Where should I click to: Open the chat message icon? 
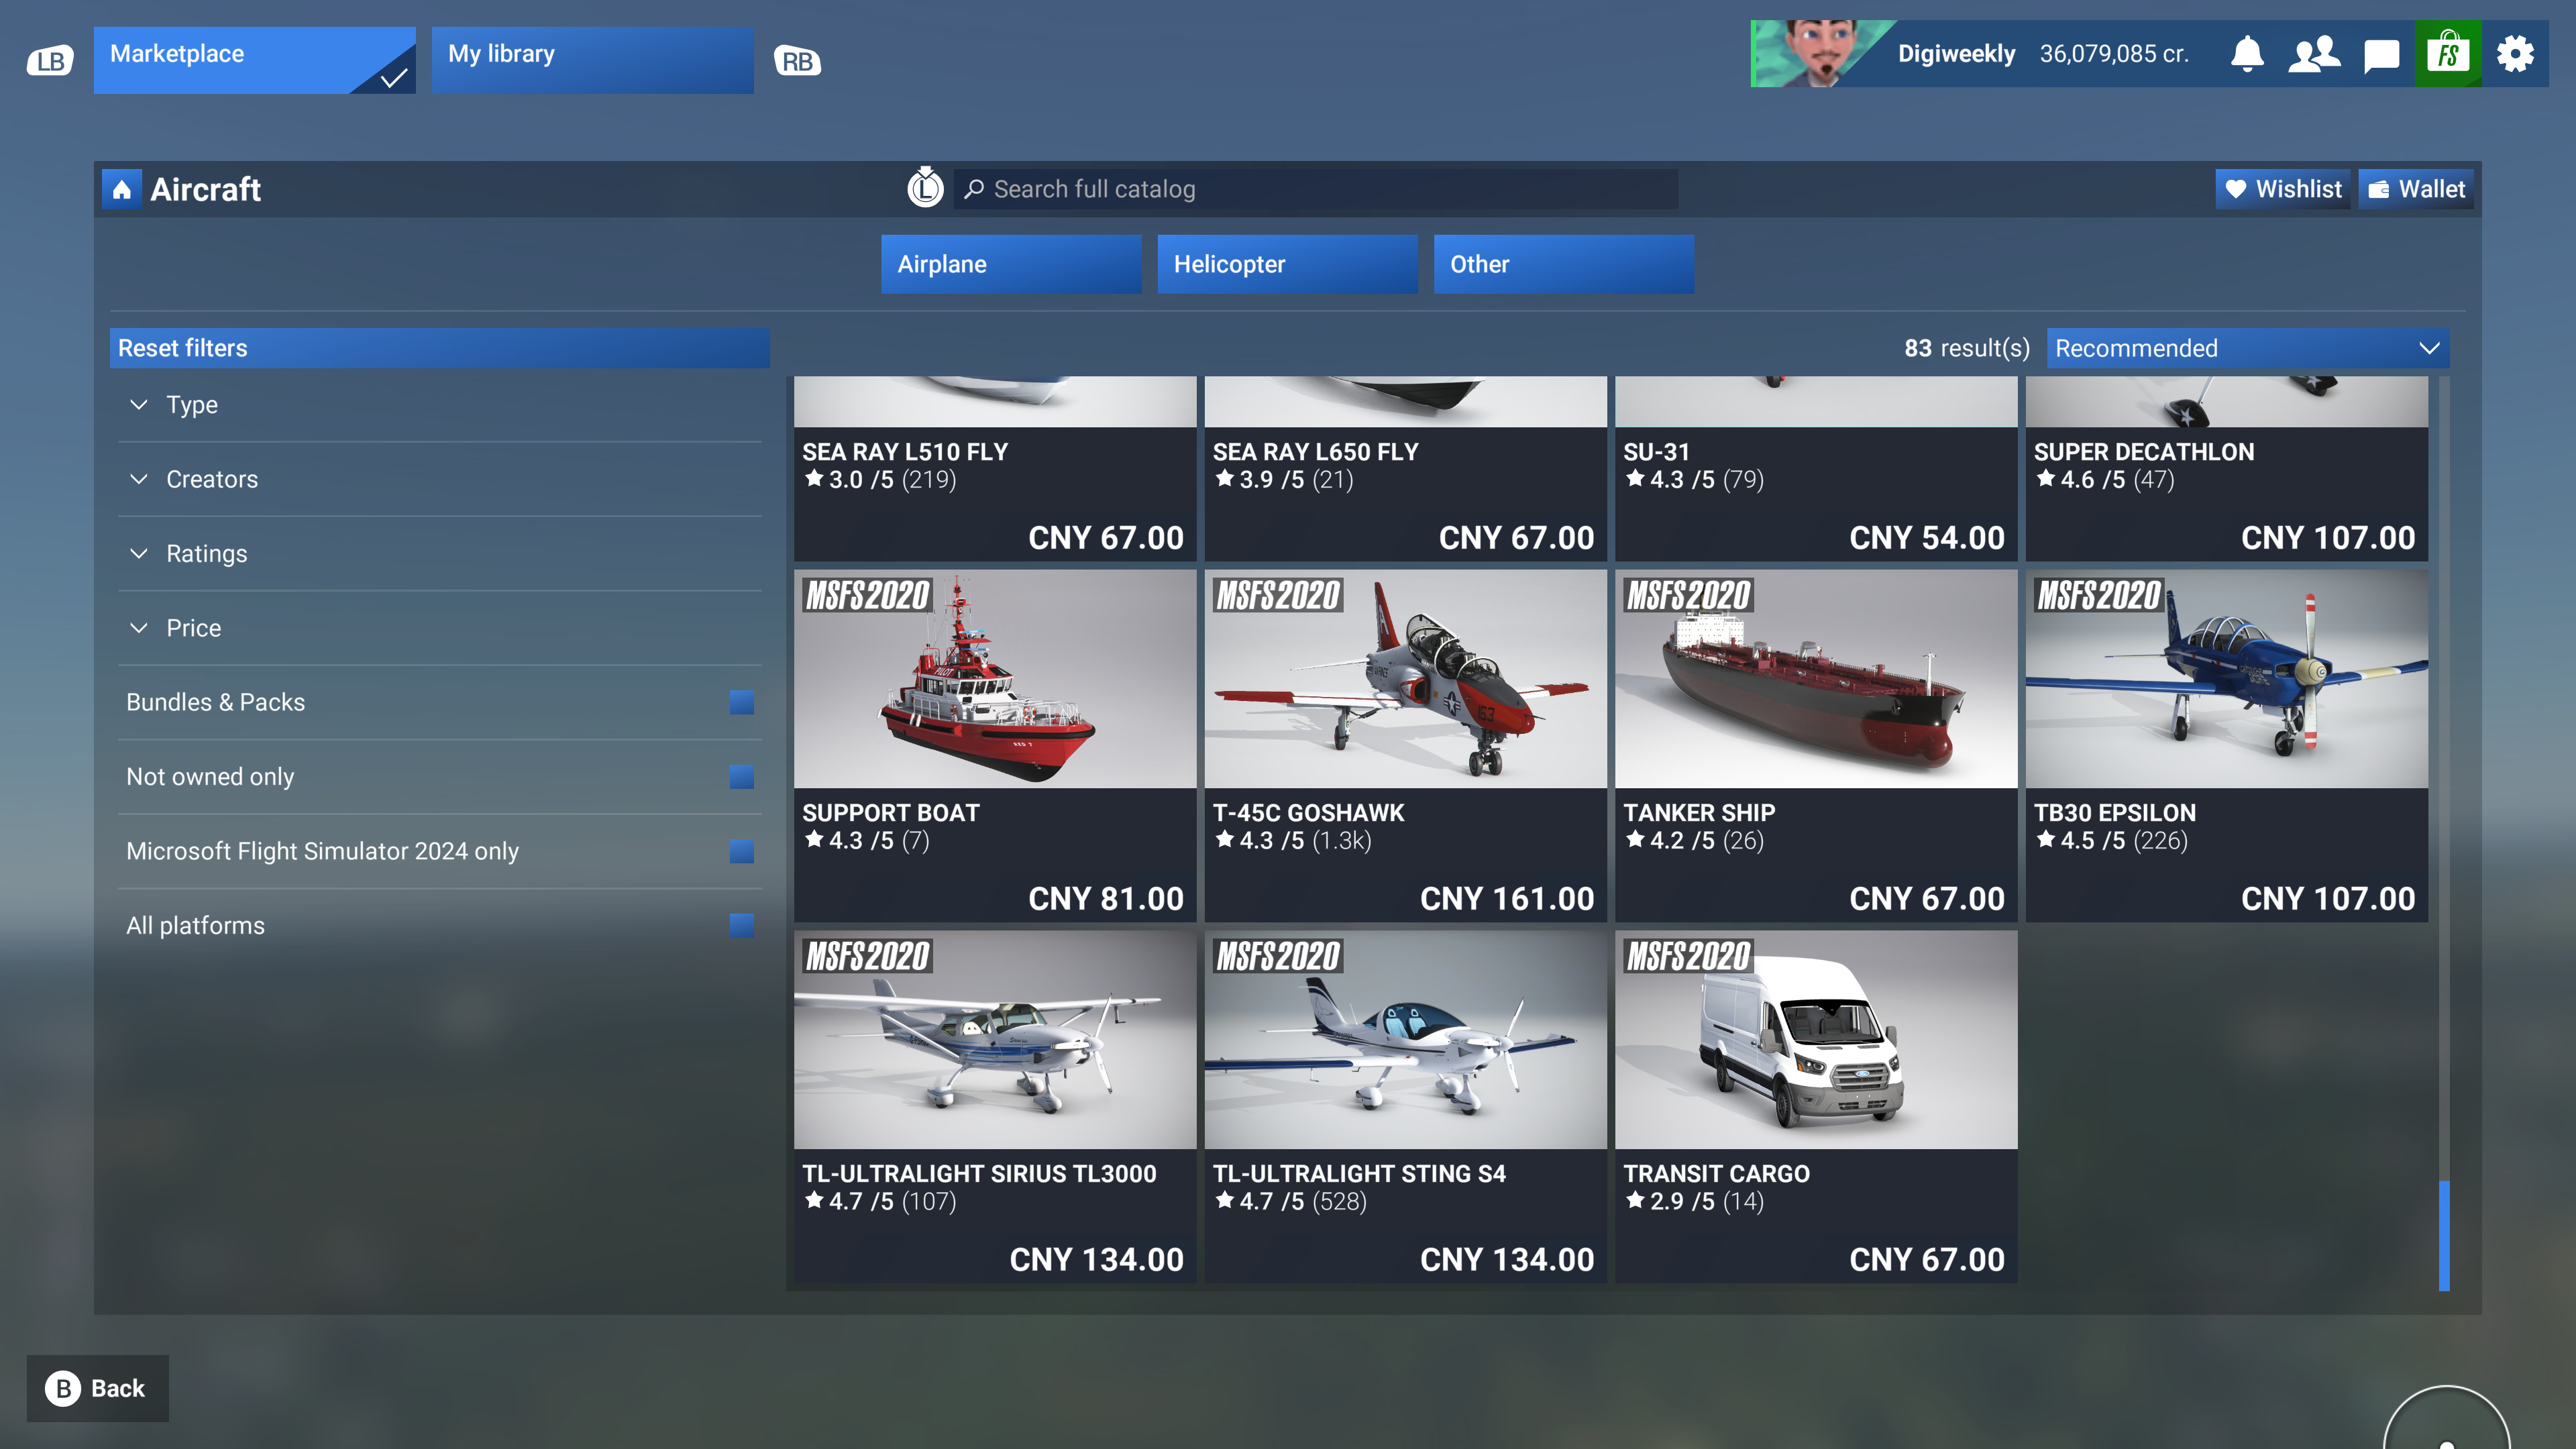(2381, 55)
